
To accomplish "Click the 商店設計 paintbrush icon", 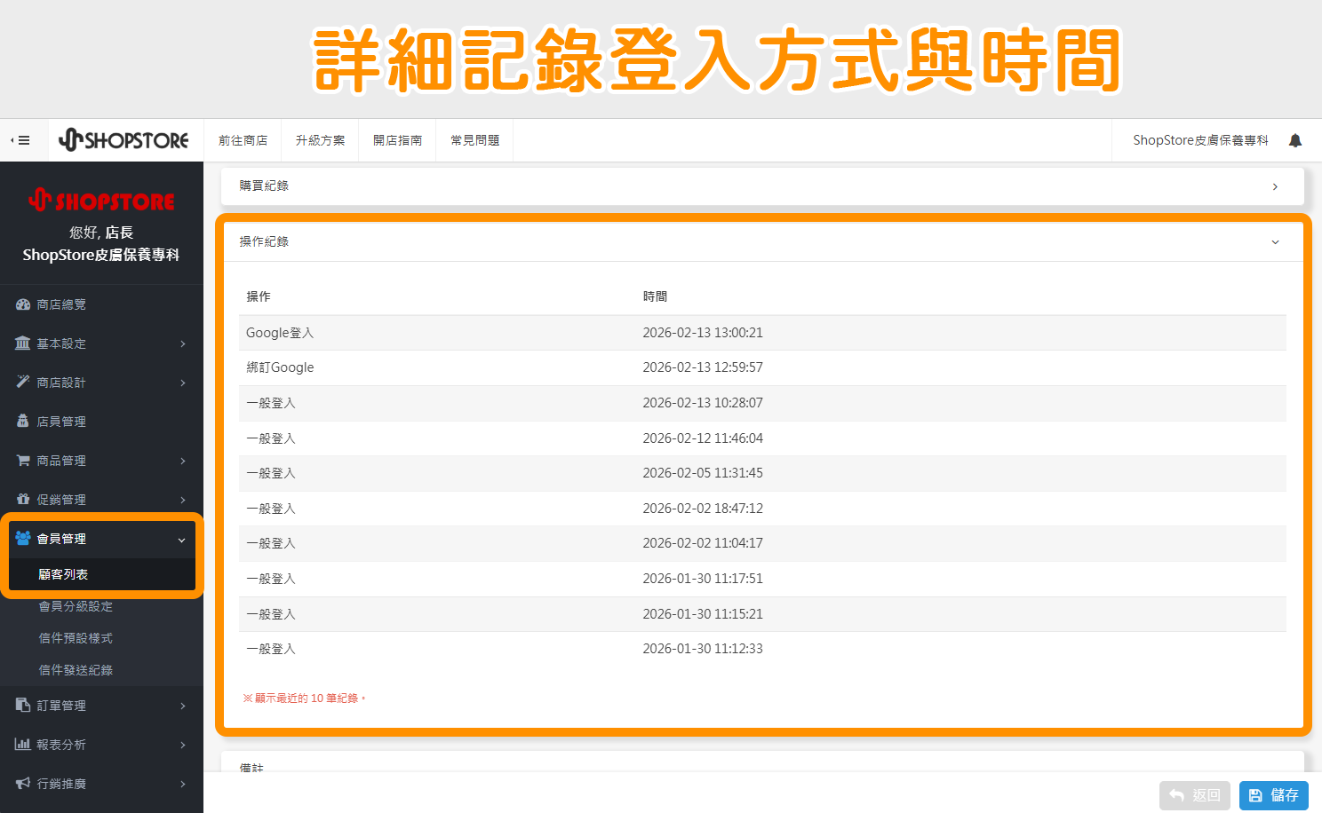I will tap(22, 383).
